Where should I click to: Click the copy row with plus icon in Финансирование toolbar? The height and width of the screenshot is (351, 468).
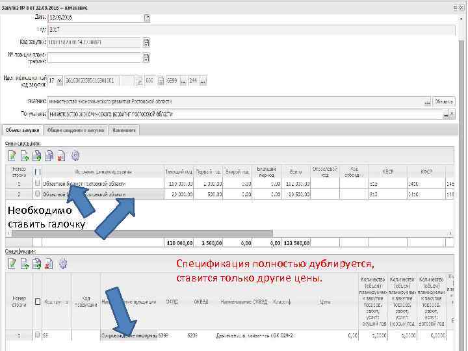pos(36,155)
